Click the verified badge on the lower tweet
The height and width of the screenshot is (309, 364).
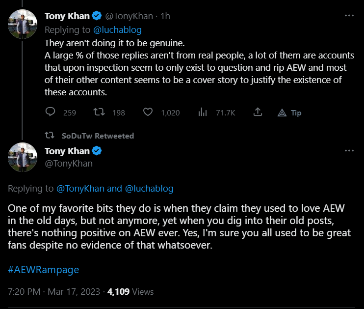click(98, 150)
